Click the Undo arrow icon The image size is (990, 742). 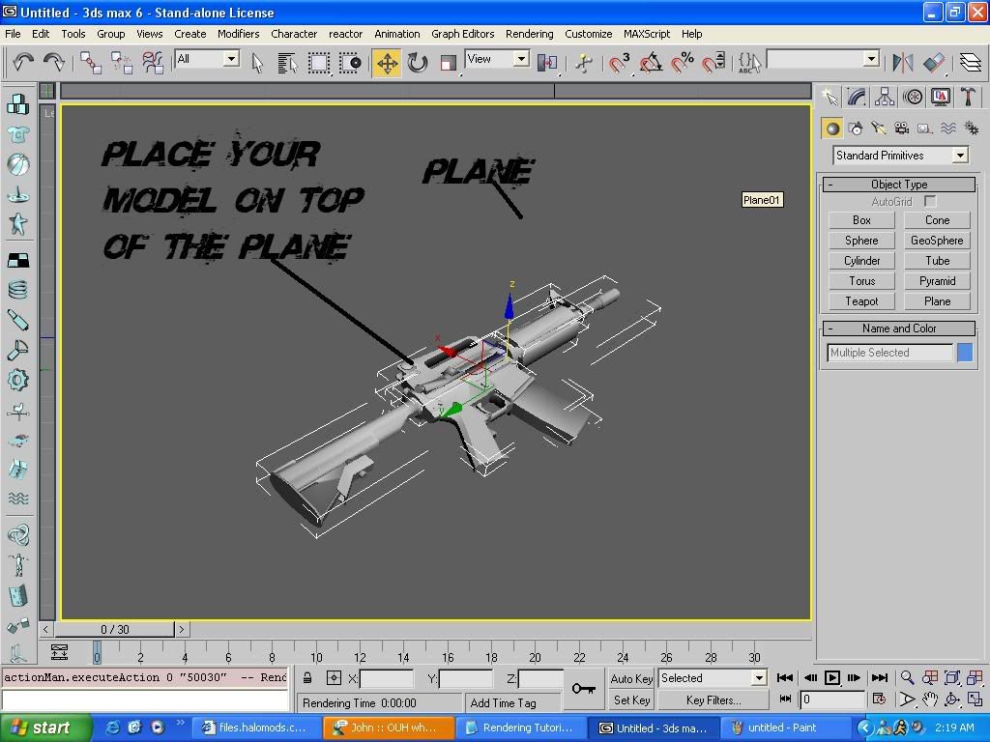23,63
